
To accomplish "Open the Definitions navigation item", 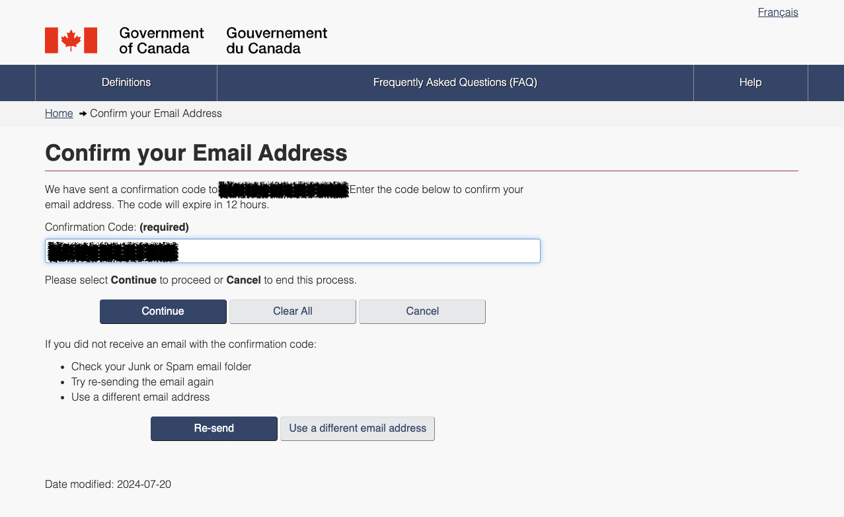I will (126, 83).
